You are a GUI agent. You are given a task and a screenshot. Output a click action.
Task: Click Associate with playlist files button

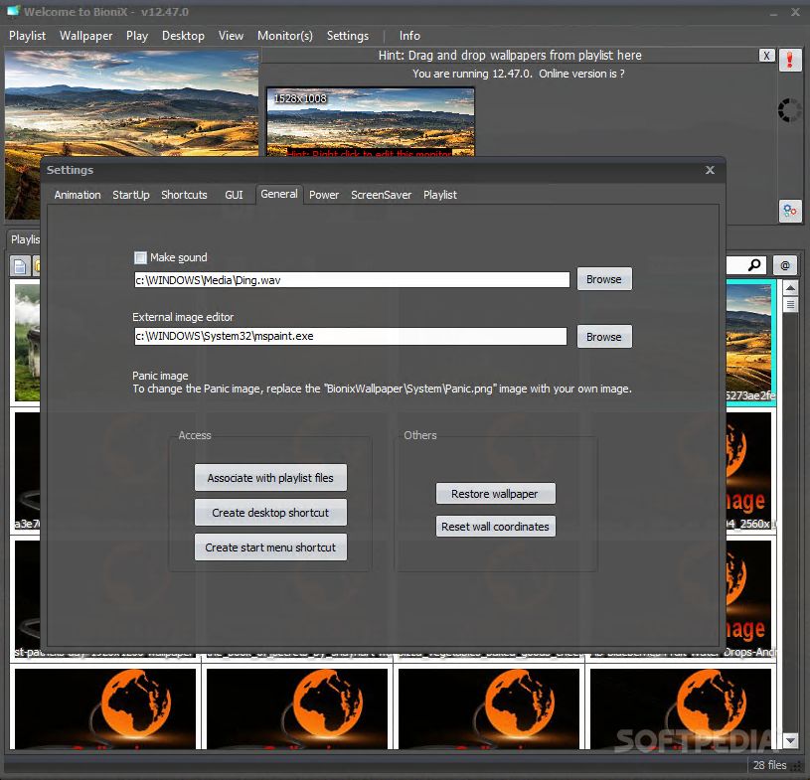[270, 478]
